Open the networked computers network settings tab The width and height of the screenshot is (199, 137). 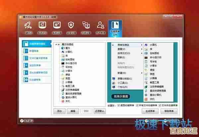point(86,28)
